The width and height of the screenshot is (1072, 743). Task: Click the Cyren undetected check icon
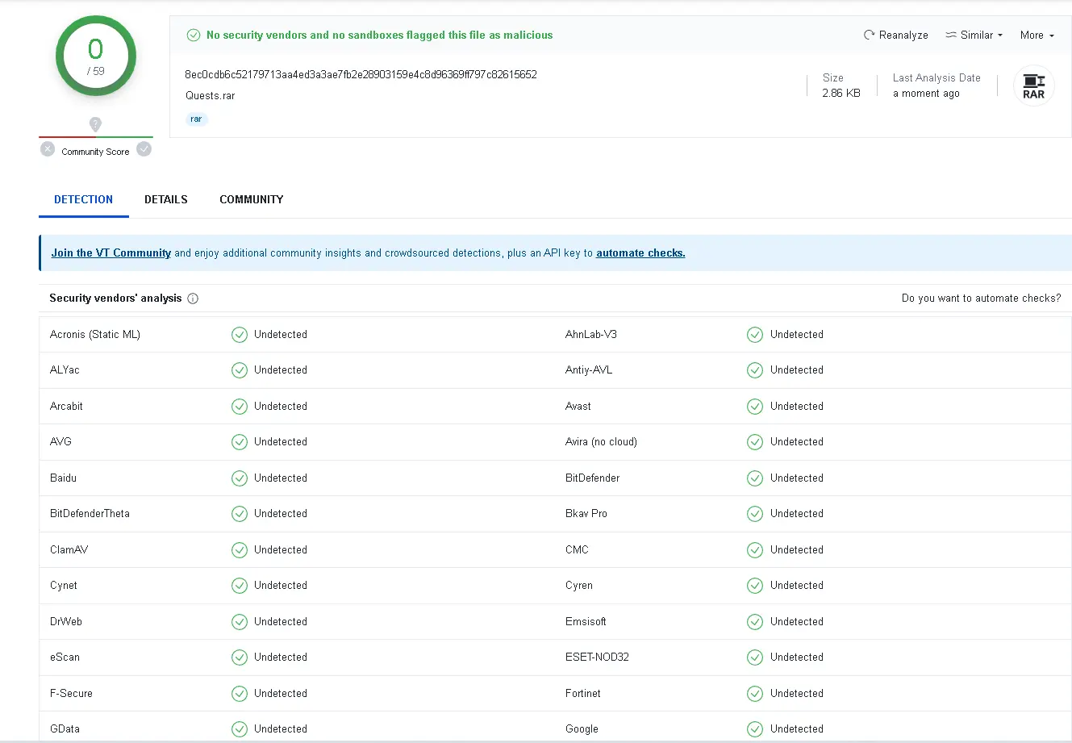(755, 586)
